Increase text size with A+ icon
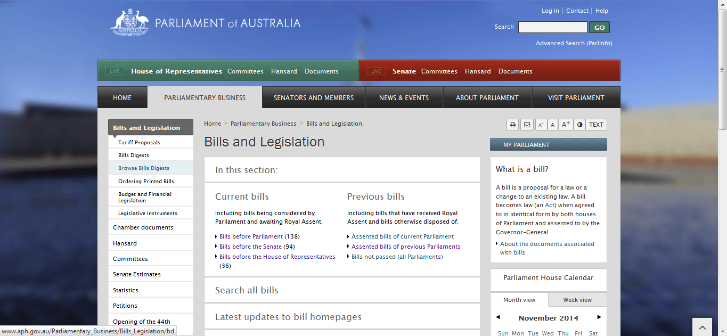 click(x=565, y=125)
